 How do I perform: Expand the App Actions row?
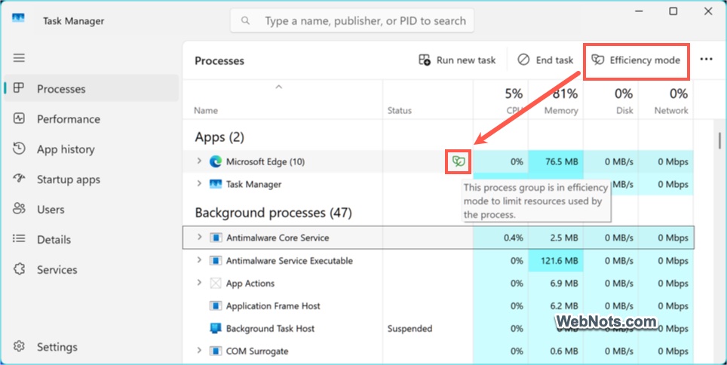pyautogui.click(x=199, y=283)
